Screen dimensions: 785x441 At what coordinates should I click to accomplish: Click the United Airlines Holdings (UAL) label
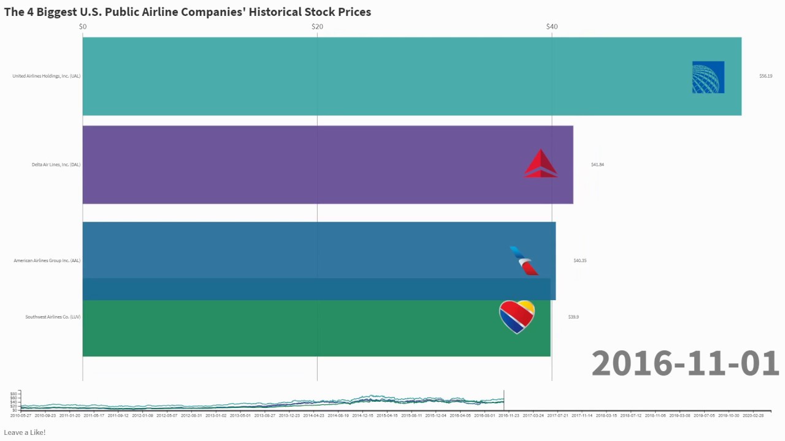(47, 76)
